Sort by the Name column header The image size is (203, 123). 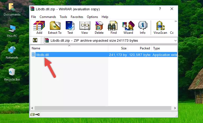[x=69, y=48]
